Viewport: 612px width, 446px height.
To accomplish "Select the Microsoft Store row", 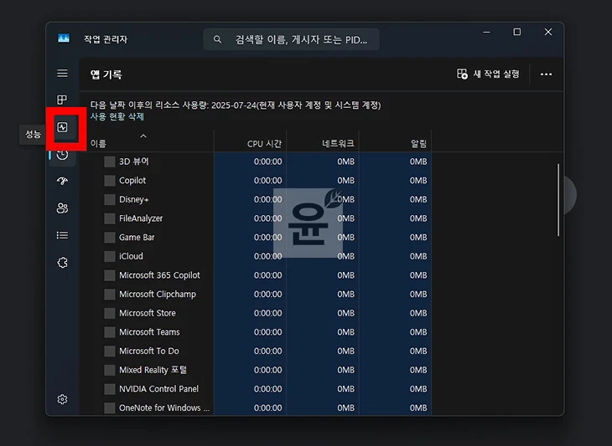I will 148,313.
